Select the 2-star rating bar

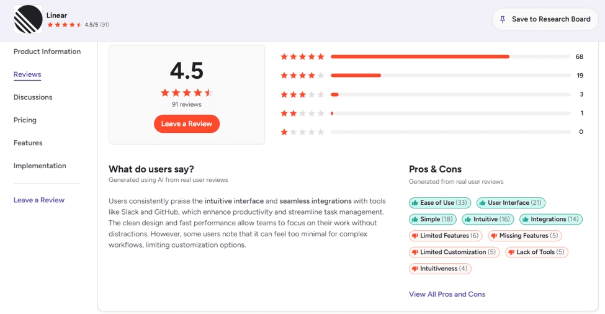click(450, 114)
